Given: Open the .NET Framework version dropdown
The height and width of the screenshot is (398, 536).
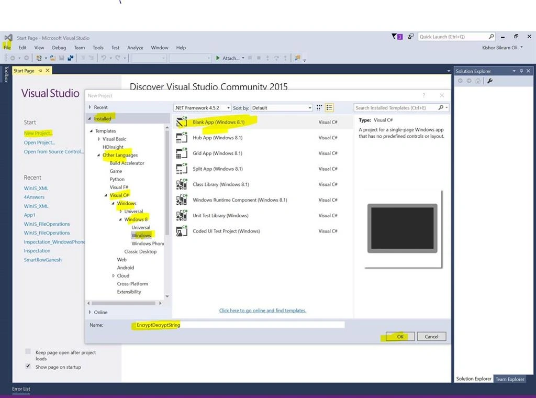Looking at the screenshot, I should [203, 108].
